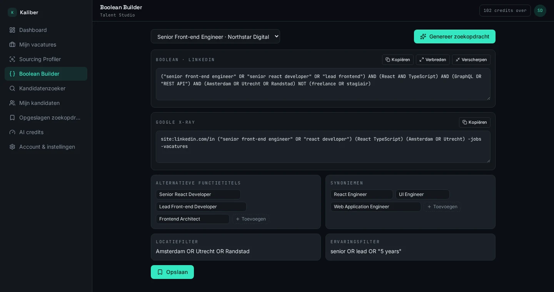This screenshot has height=292, width=554.
Task: Open the Sourcing Profiler page
Action: [x=46, y=59]
